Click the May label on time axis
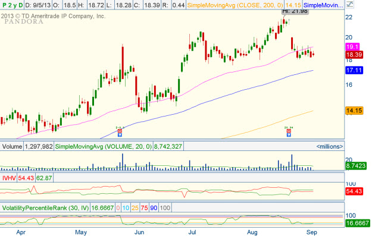372x236 pixels. pos(81,232)
